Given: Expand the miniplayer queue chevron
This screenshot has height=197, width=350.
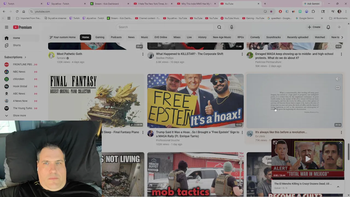Looking at the screenshot, I should click(x=338, y=187).
